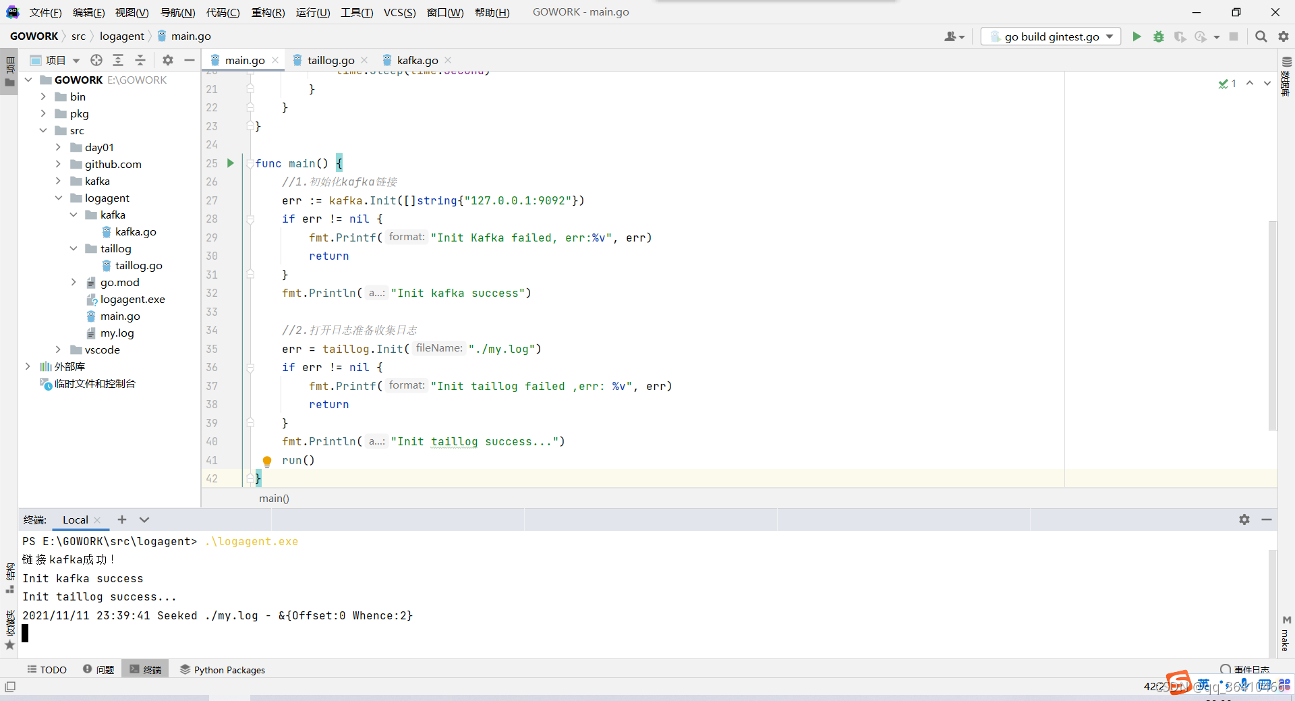Run main function from gutter arrow

[231, 163]
